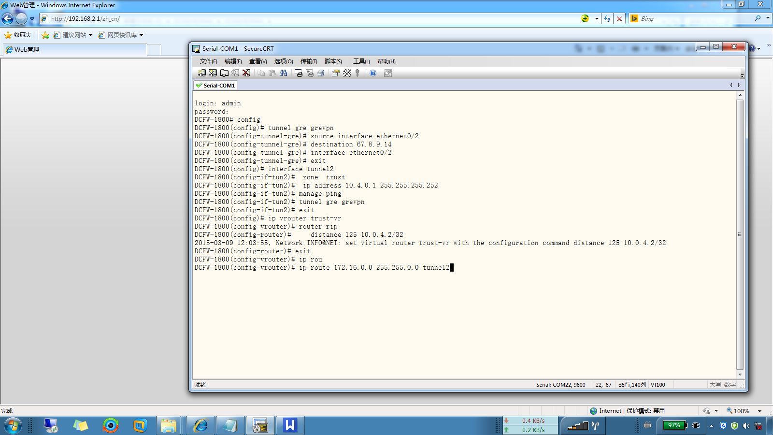Click the Disconnect red X toolbar icon
773x435 pixels.
coord(246,73)
